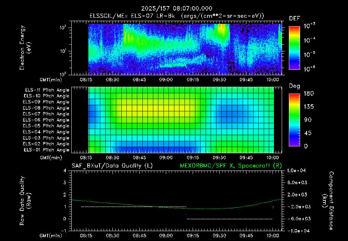Click the 08:45 tick under the spectrogram
The image size is (348, 241).
pyautogui.click(x=139, y=80)
